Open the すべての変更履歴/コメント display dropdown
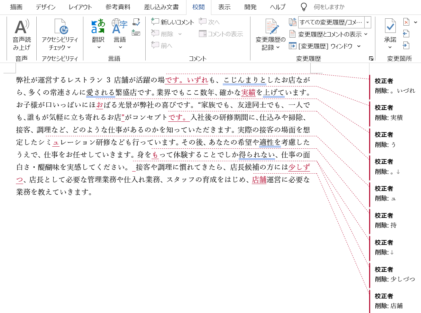This screenshot has height=313, width=421. [368, 22]
